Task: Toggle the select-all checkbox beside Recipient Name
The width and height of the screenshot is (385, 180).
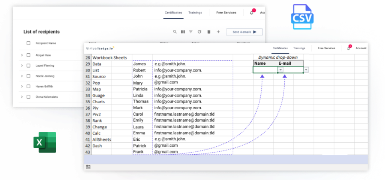Action: tap(29, 43)
